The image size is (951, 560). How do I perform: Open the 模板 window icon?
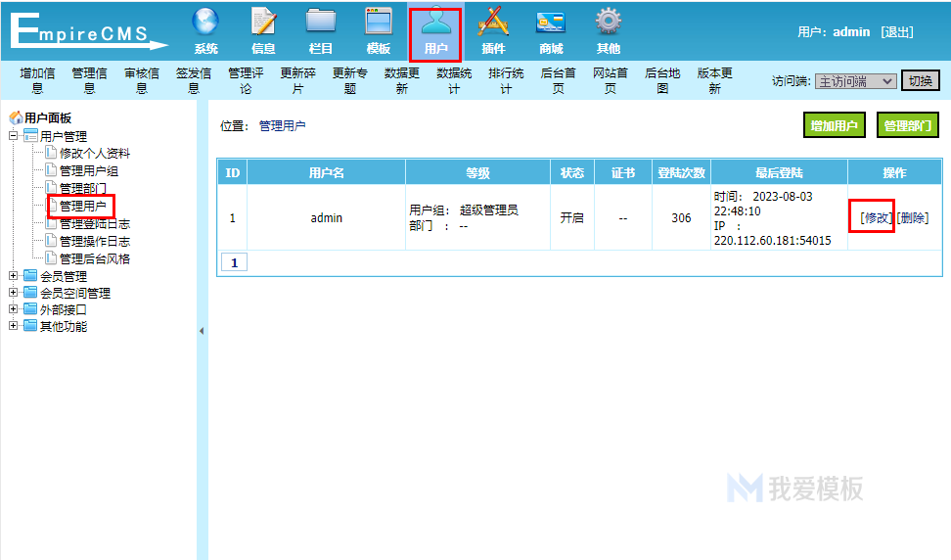[x=379, y=22]
